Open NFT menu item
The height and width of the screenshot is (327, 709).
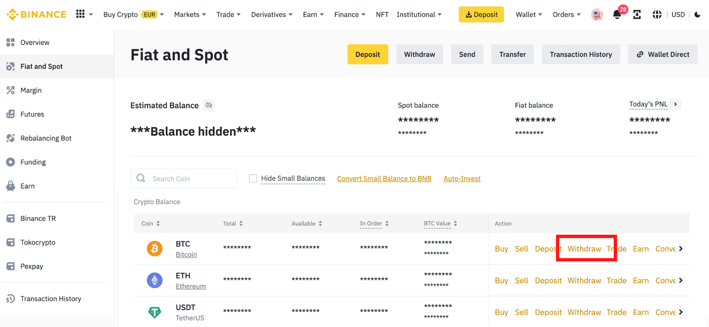click(382, 15)
